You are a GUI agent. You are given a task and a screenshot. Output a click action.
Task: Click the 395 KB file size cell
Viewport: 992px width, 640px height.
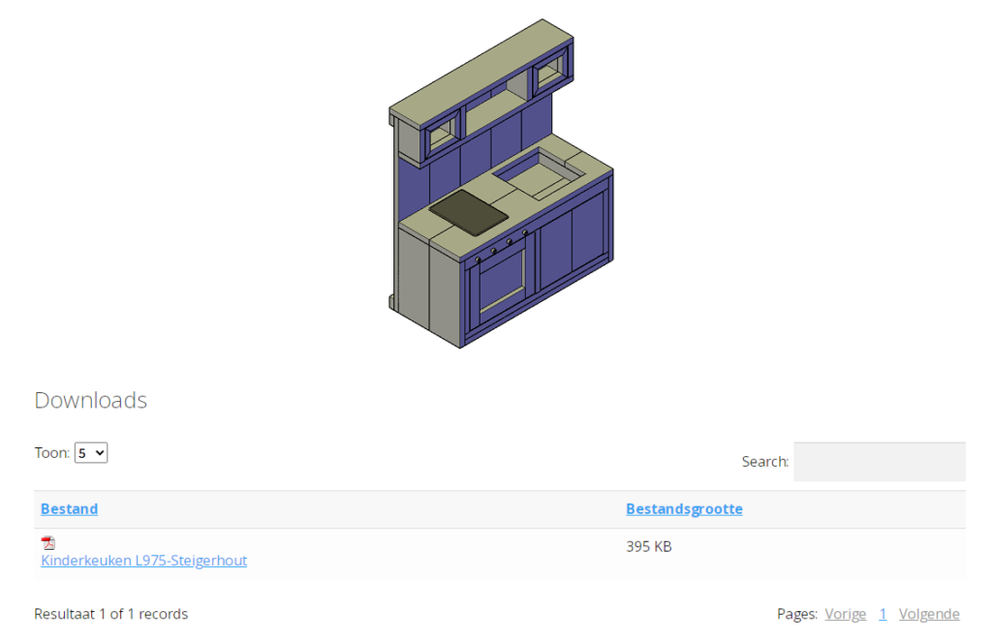tap(649, 547)
